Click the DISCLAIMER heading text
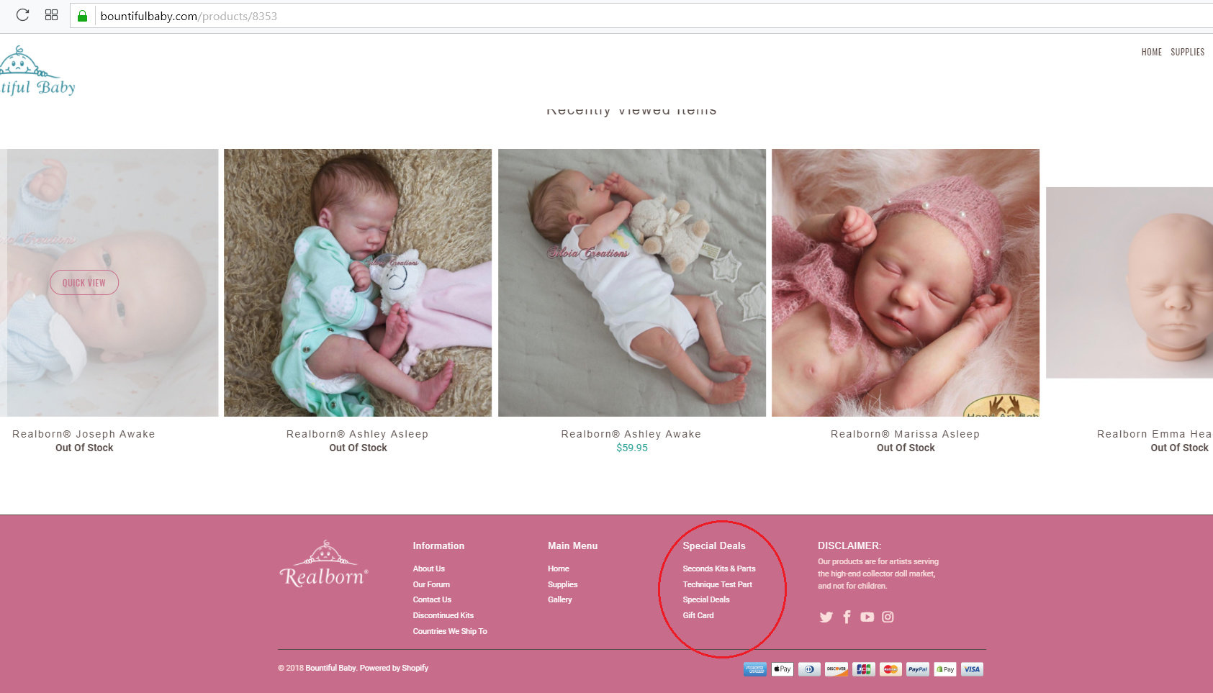The height and width of the screenshot is (693, 1213). pos(849,545)
